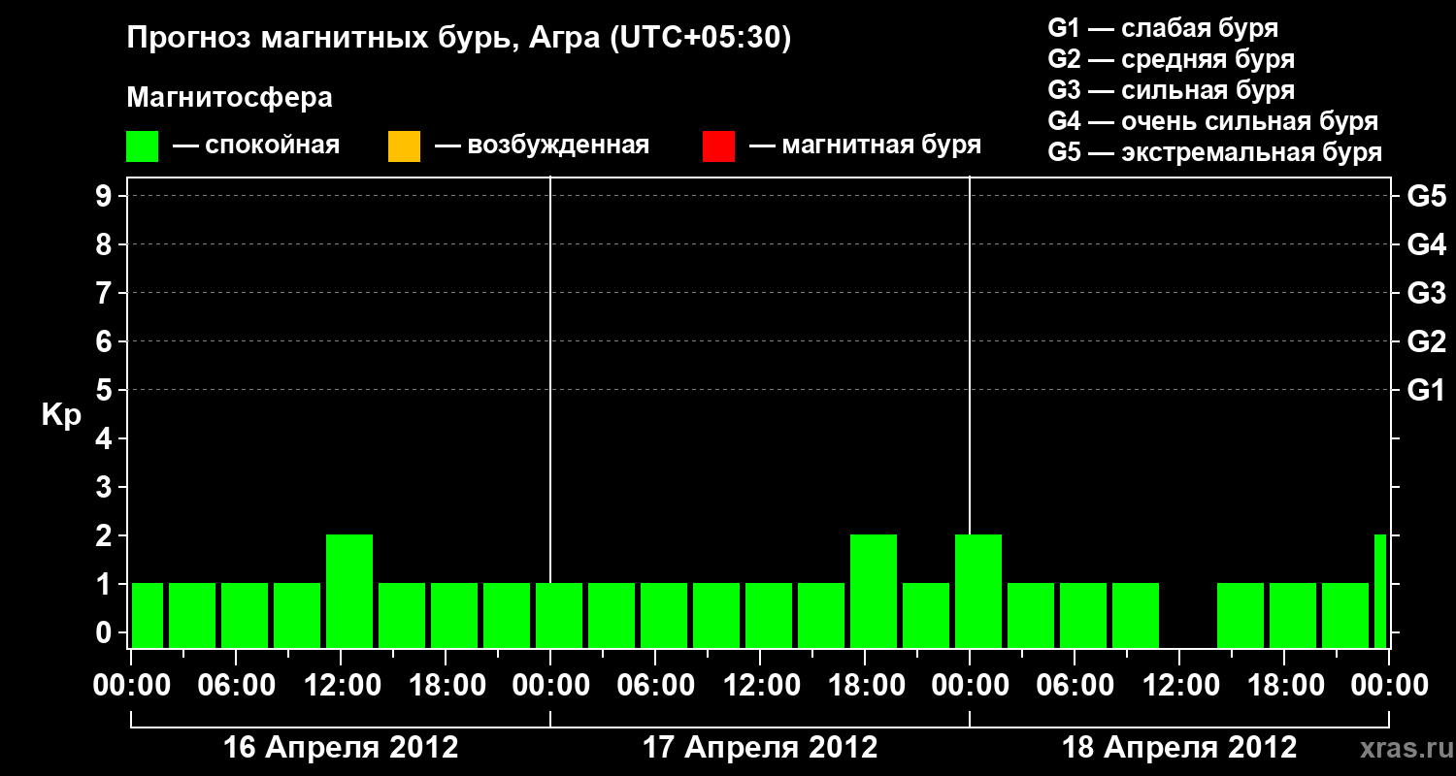
Task: Click the '— возбужденная' legend label
Action: pyautogui.click(x=542, y=146)
